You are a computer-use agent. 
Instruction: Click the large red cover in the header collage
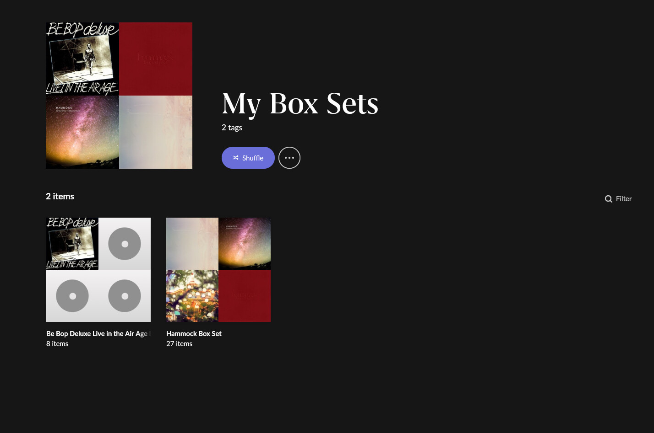(156, 59)
